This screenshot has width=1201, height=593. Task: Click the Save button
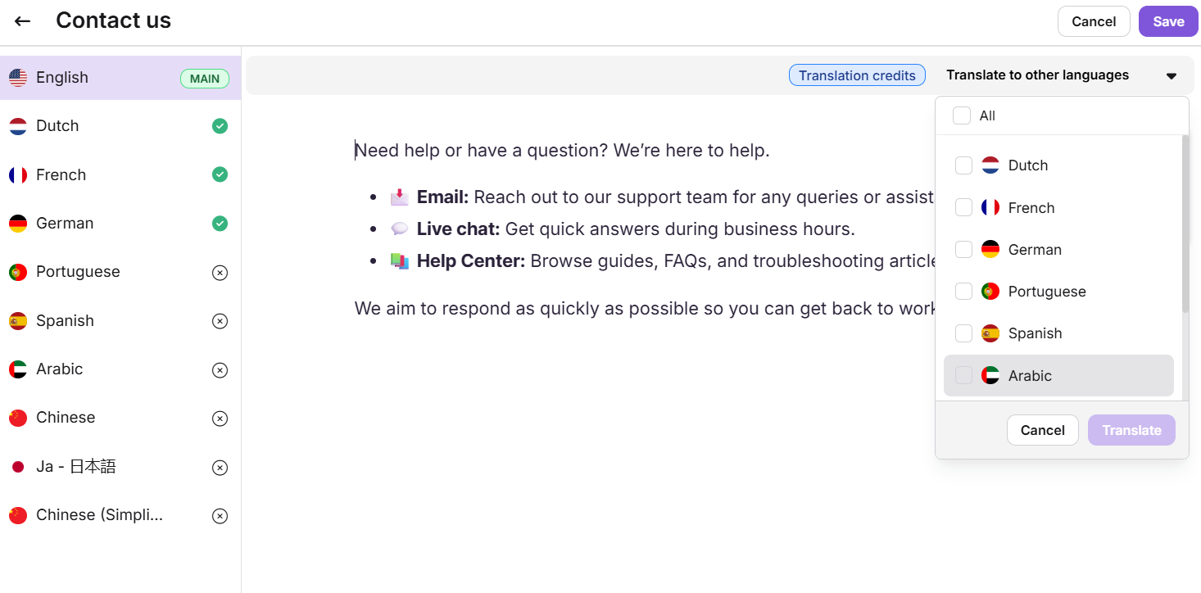(x=1167, y=20)
